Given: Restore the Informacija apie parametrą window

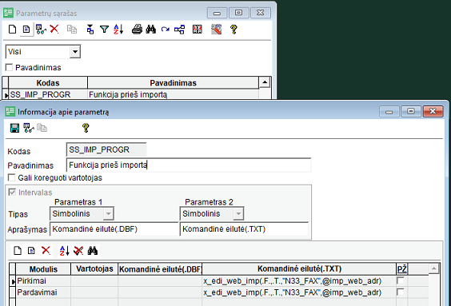Looking at the screenshot, I should (411, 112).
